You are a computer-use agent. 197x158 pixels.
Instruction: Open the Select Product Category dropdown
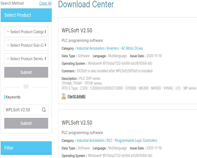pos(26,32)
